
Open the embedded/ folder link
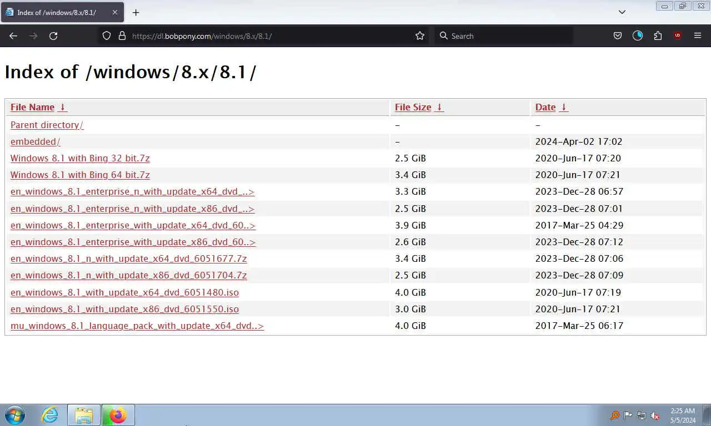pyautogui.click(x=35, y=141)
